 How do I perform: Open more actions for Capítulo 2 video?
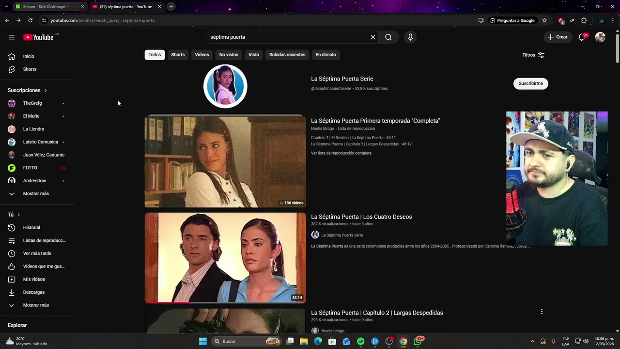click(542, 312)
